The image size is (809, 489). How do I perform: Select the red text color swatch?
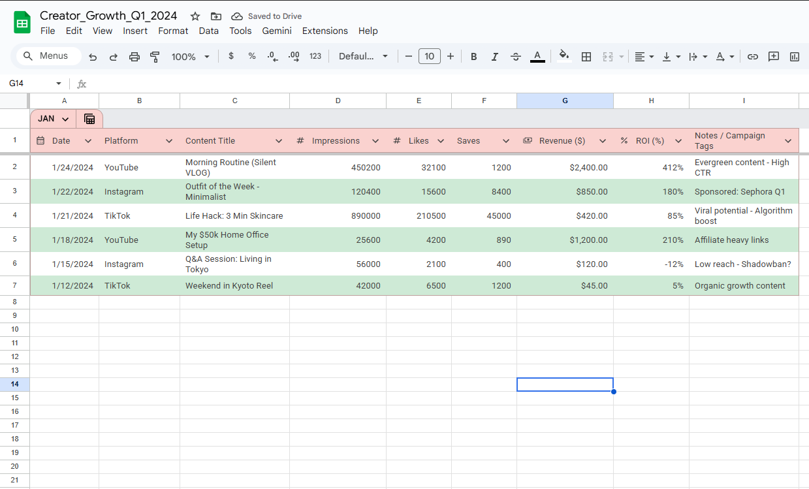click(537, 56)
